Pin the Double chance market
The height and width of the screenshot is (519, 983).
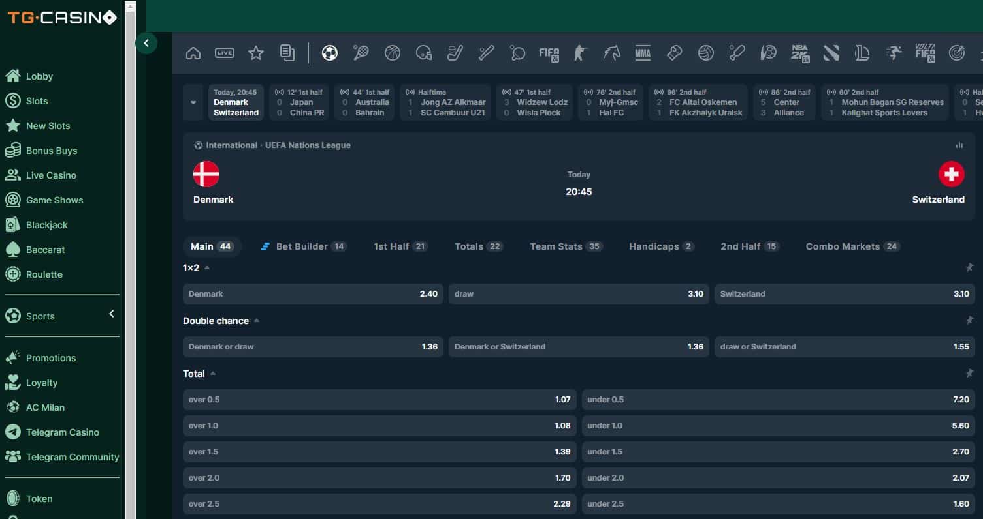(x=969, y=321)
